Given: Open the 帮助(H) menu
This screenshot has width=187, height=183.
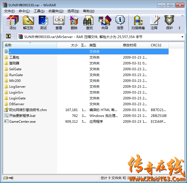Looking at the screenshot, I should click(x=89, y=11).
